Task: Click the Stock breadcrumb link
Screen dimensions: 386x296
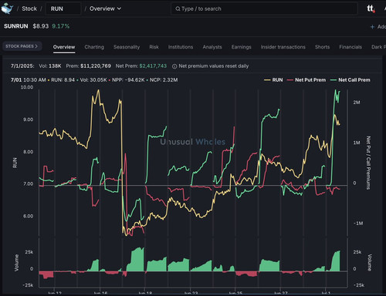Action: (x=29, y=8)
